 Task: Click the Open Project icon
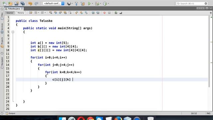coord(16,4)
